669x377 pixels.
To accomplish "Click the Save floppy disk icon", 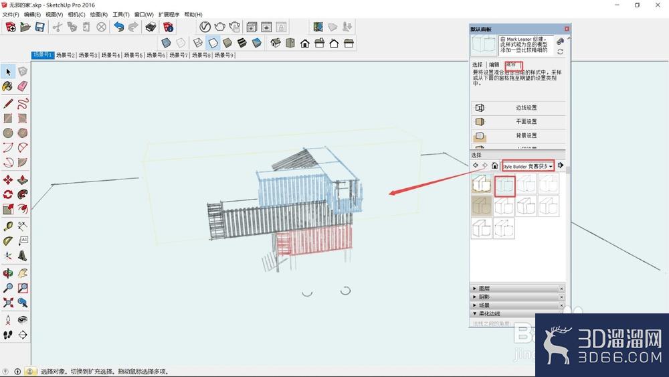I will tap(39, 27).
